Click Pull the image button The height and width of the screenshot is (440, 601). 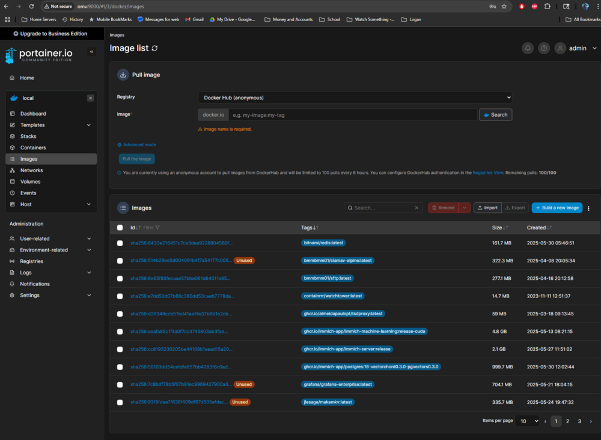137,159
